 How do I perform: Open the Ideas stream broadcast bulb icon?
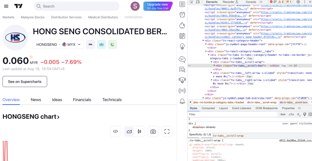click(182, 80)
